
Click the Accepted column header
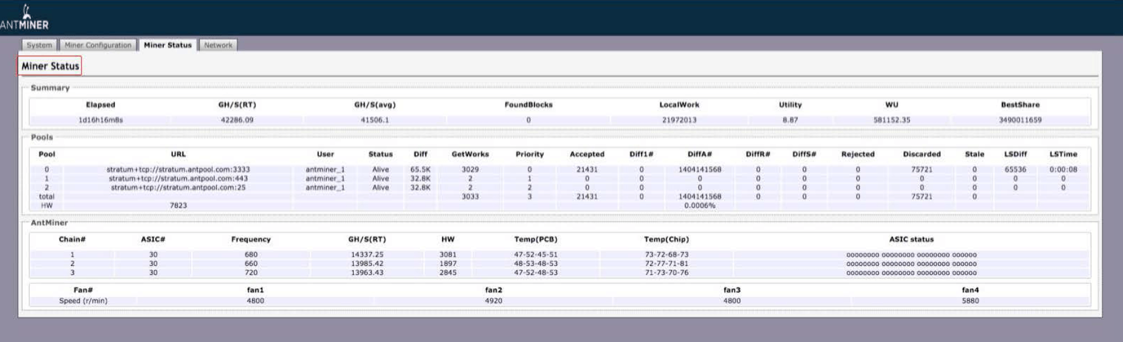587,154
